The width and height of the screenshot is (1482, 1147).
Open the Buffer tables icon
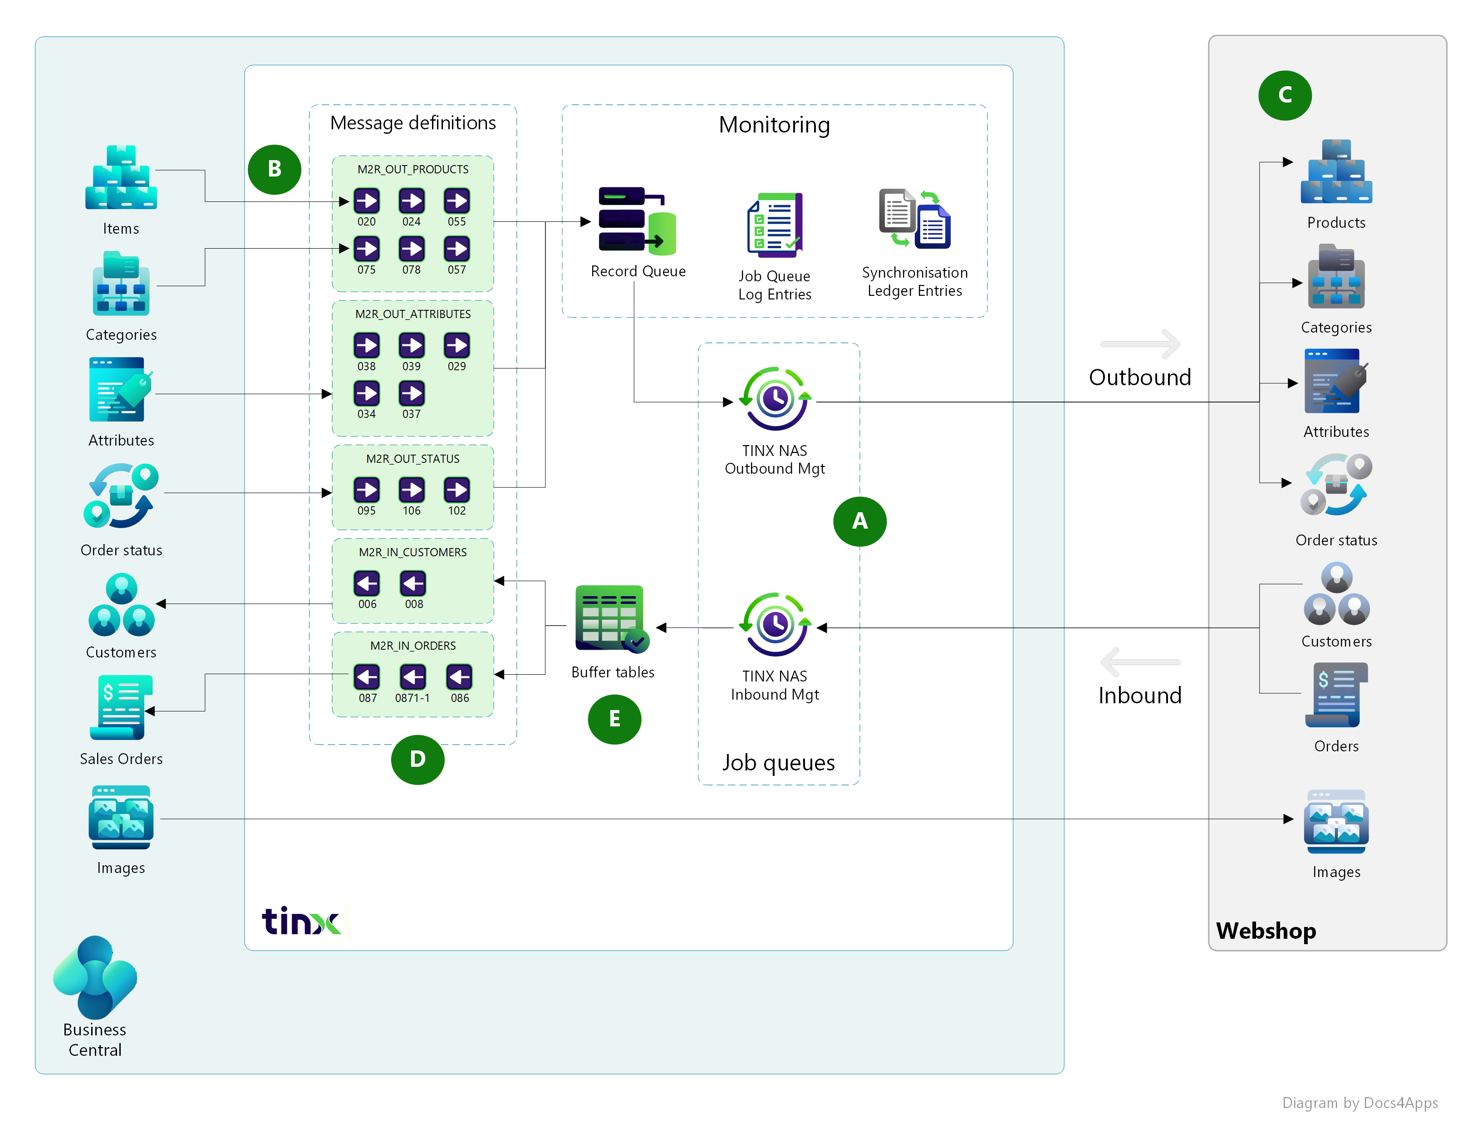tap(612, 619)
